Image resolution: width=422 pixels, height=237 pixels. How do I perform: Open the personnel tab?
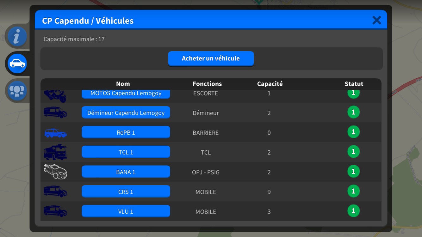[x=17, y=91]
